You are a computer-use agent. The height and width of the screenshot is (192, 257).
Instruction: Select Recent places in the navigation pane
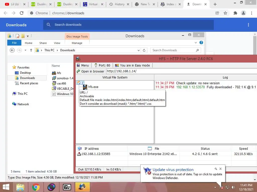(27, 83)
